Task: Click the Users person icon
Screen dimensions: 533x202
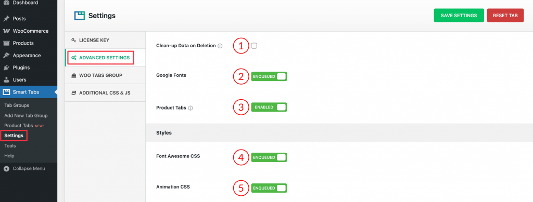Action: [x=6, y=79]
